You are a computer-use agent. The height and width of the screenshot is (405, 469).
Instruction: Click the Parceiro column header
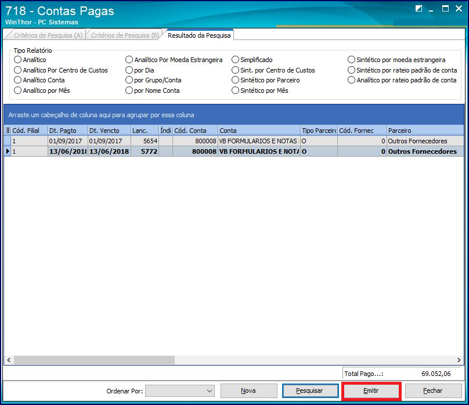(x=425, y=131)
